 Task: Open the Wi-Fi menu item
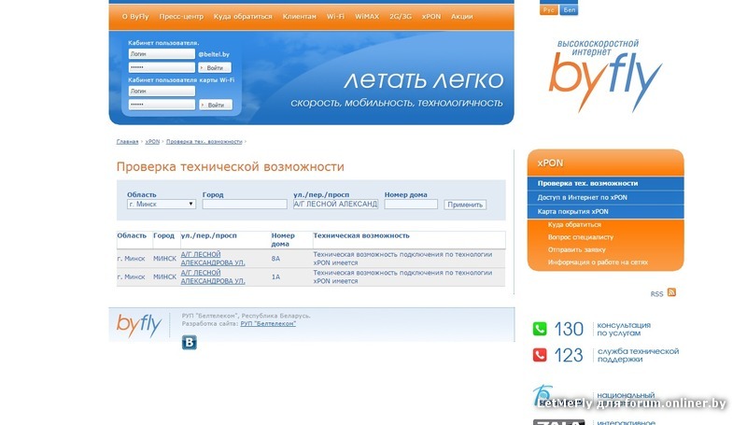335,16
